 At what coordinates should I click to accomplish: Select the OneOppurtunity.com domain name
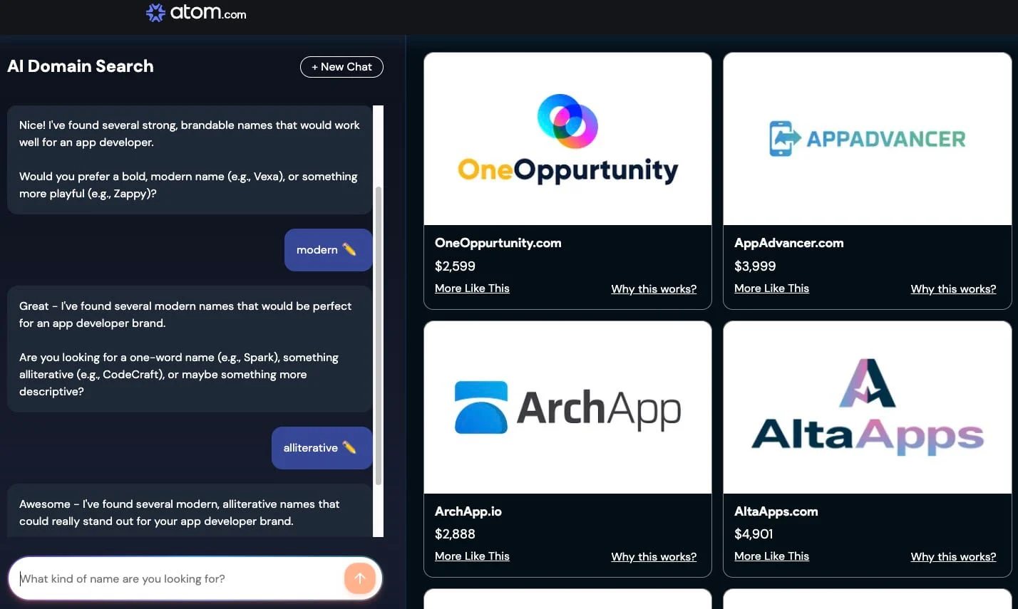click(498, 243)
